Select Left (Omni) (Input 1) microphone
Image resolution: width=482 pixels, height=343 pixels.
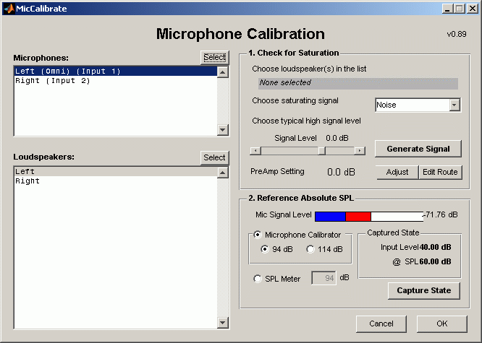[116, 71]
